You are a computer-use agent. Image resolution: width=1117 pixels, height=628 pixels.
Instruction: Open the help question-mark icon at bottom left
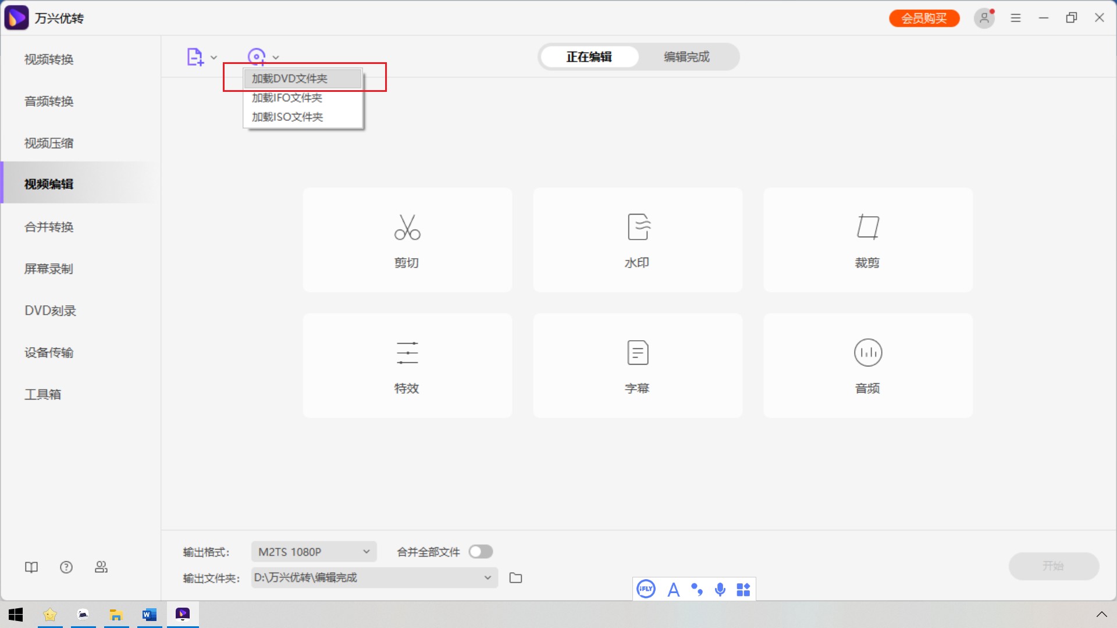click(66, 567)
